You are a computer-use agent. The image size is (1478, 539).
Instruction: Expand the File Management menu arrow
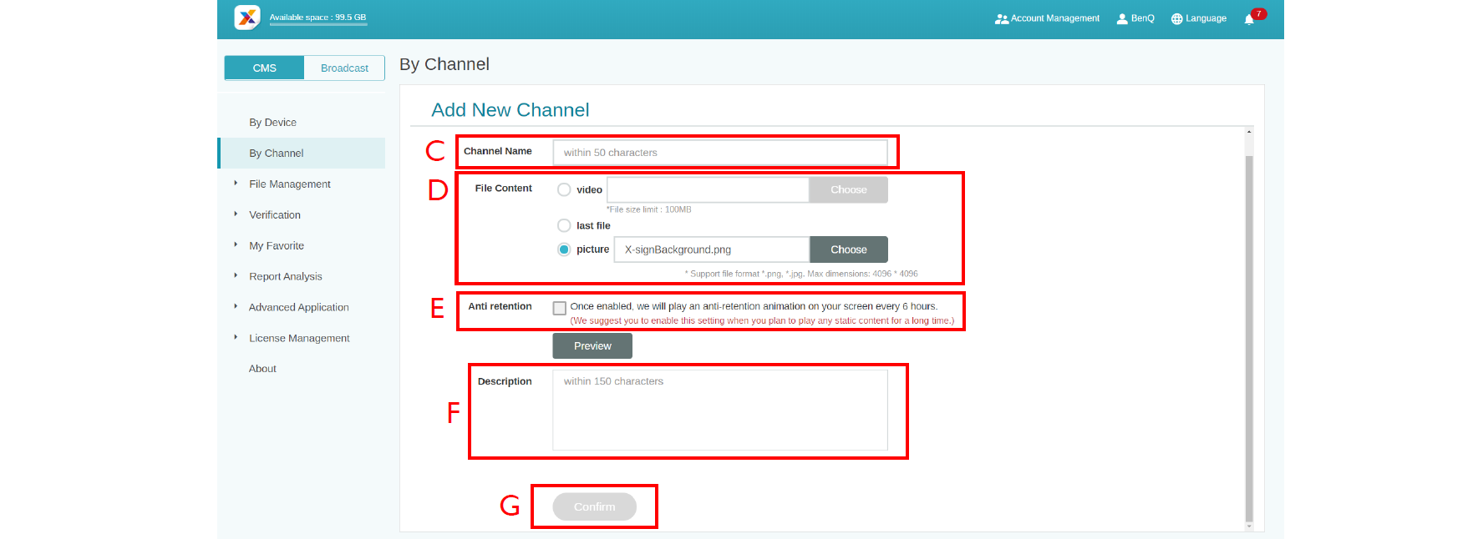coord(236,184)
